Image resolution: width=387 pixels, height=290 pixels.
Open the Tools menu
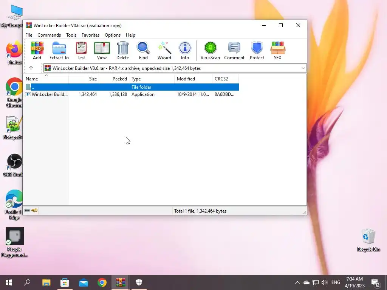(71, 35)
